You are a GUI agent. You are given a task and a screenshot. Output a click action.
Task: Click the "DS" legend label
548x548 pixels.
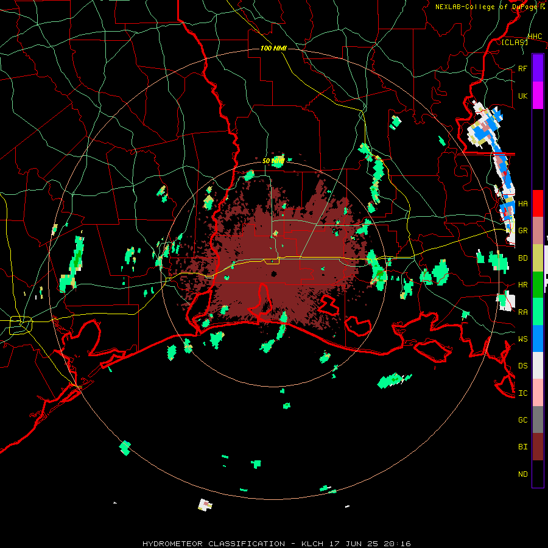(523, 365)
